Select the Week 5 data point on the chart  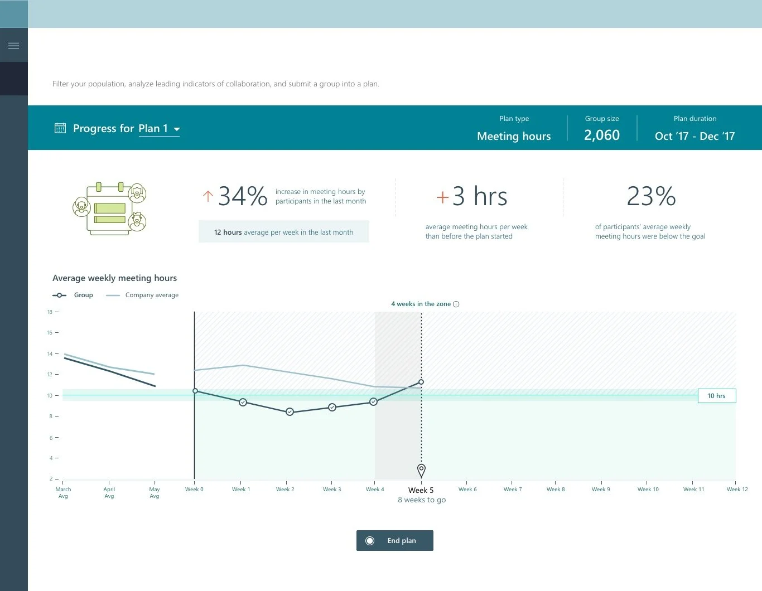[x=421, y=382]
